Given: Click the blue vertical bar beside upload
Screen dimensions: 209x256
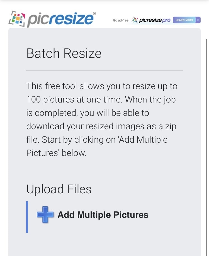Looking at the screenshot, I should pos(27,217).
